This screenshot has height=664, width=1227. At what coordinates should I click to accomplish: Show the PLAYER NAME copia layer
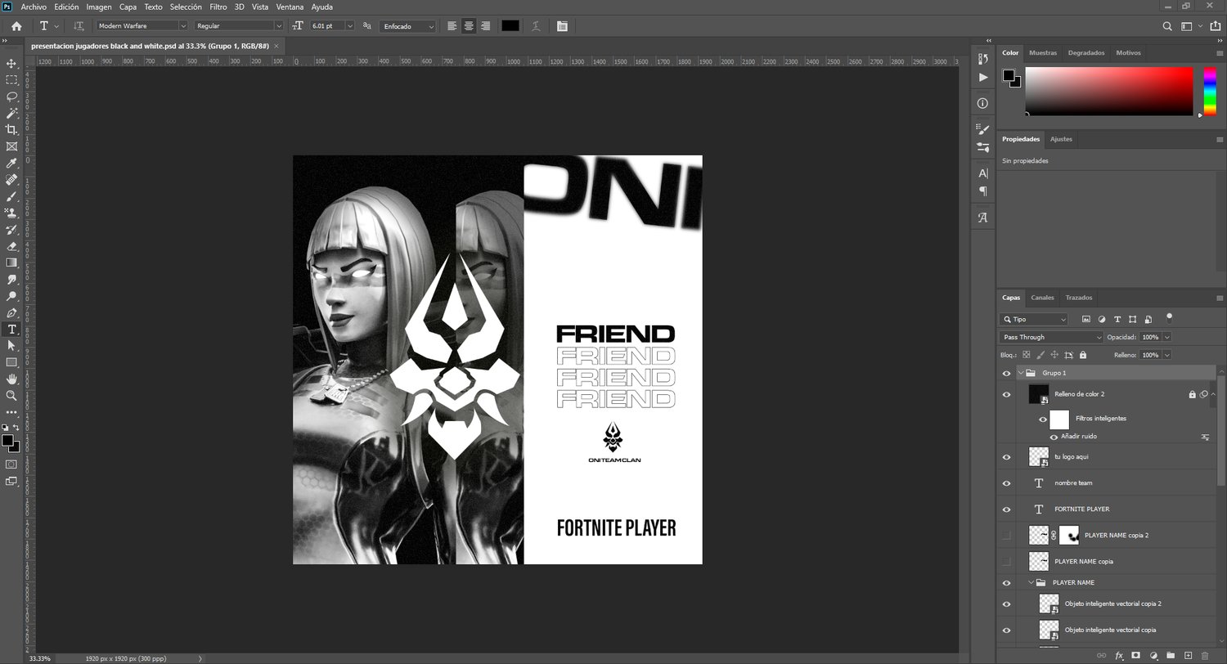[x=1007, y=562]
